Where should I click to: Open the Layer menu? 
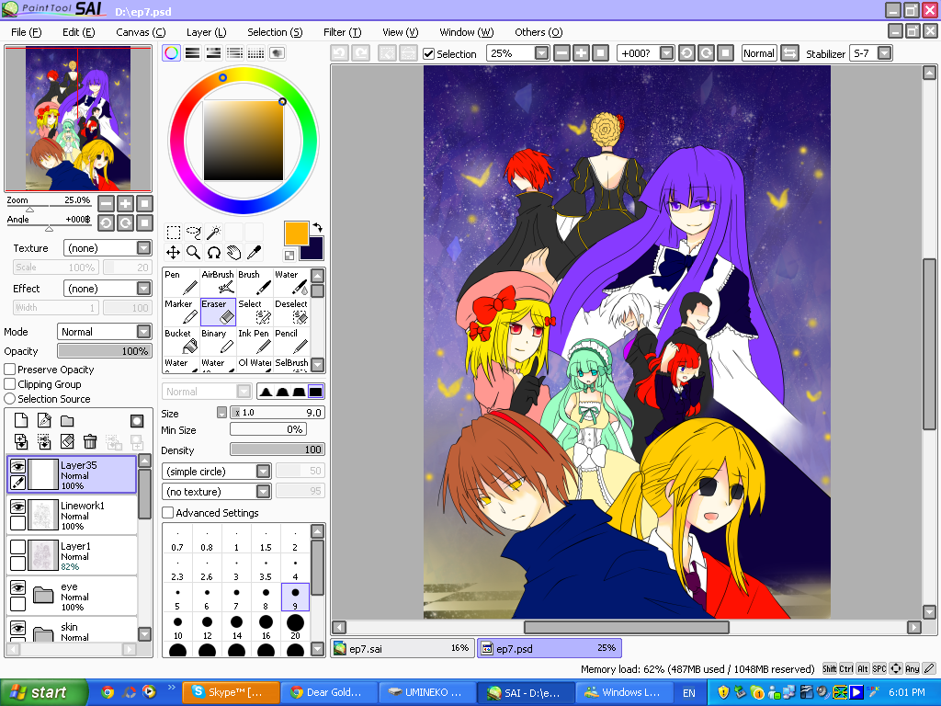coord(207,32)
